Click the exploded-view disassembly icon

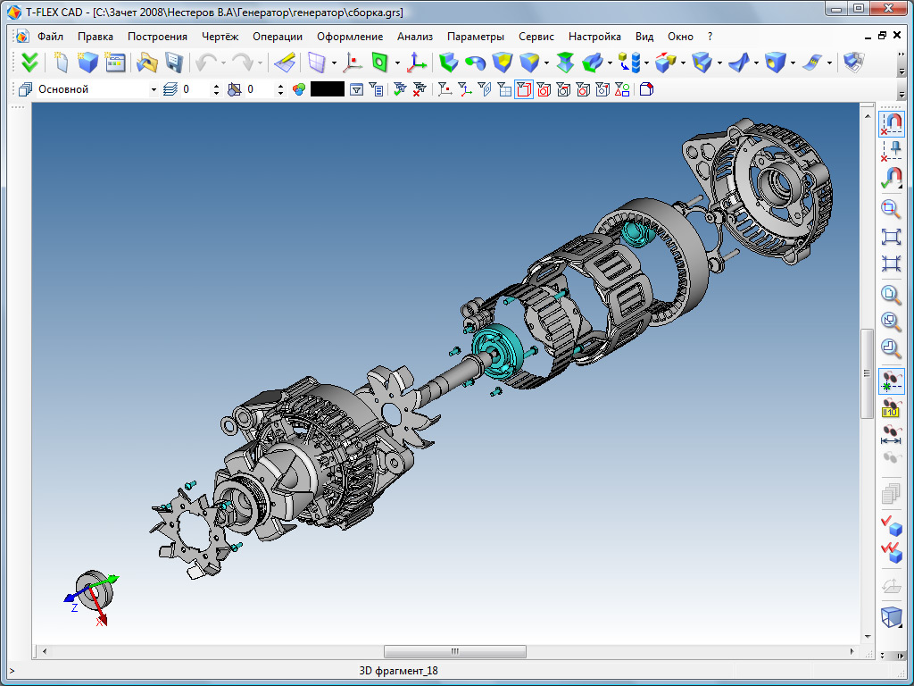pyautogui.click(x=665, y=63)
